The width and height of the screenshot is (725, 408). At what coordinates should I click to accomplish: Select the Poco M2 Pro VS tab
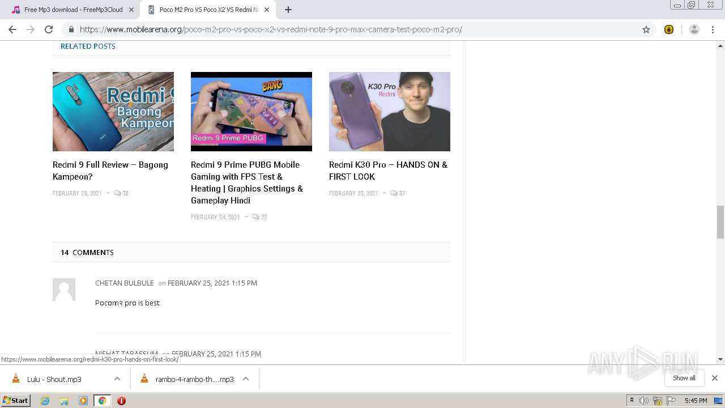[x=208, y=10]
